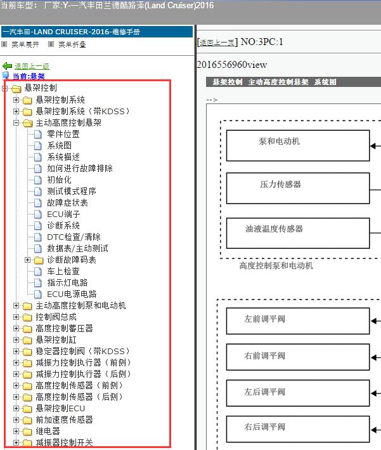
Task: Collapse the 主动高度控制悬架 tree node
Action: [x=16, y=123]
